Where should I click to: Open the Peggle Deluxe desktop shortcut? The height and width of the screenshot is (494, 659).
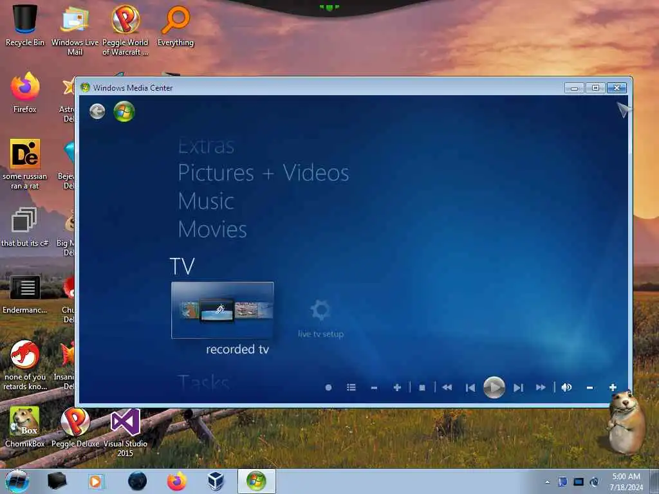tap(75, 427)
